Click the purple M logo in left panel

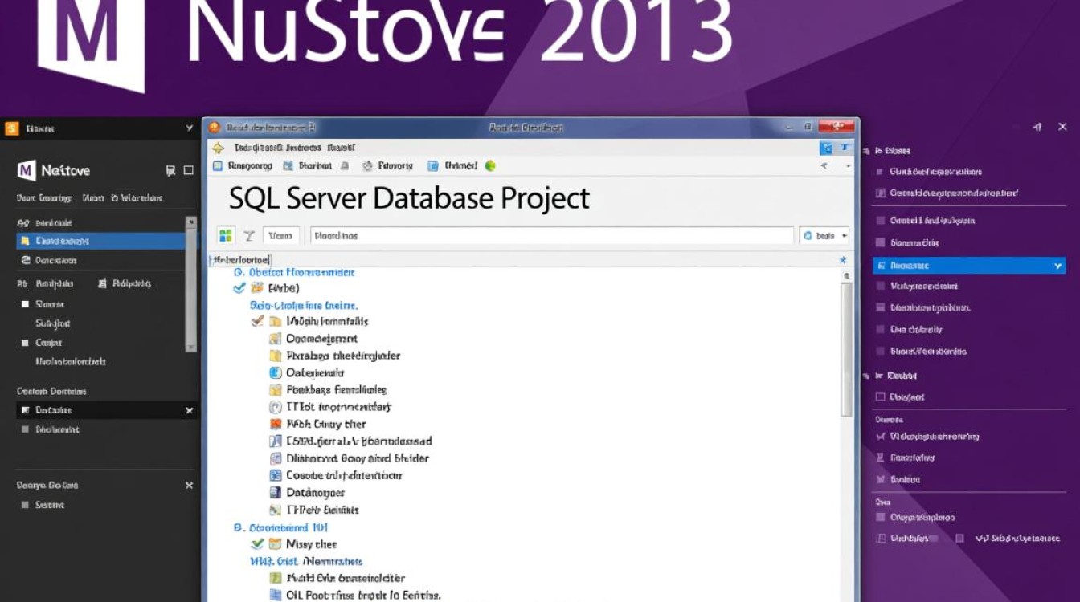[27, 170]
